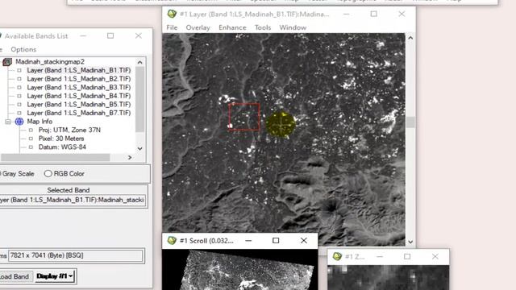Maximize the #1 Layer display window
The height and width of the screenshot is (290, 516).
point(374,14)
